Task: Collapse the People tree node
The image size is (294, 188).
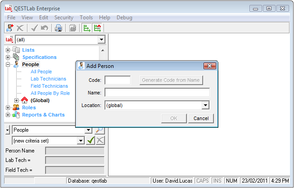Action: (8, 64)
